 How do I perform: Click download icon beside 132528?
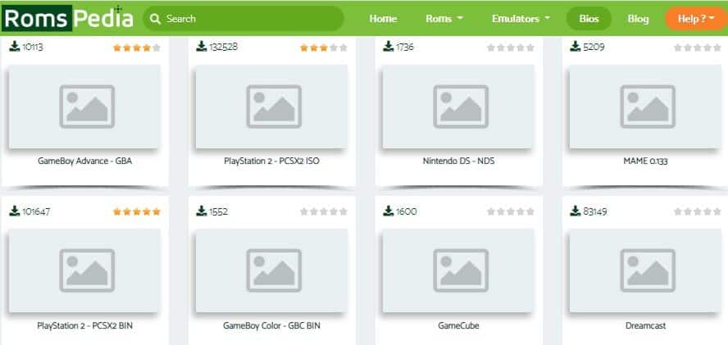[x=202, y=47]
